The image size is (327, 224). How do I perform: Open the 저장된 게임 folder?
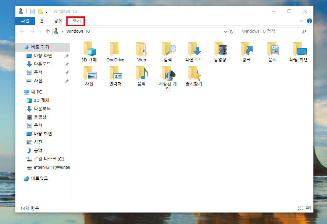pos(168,79)
